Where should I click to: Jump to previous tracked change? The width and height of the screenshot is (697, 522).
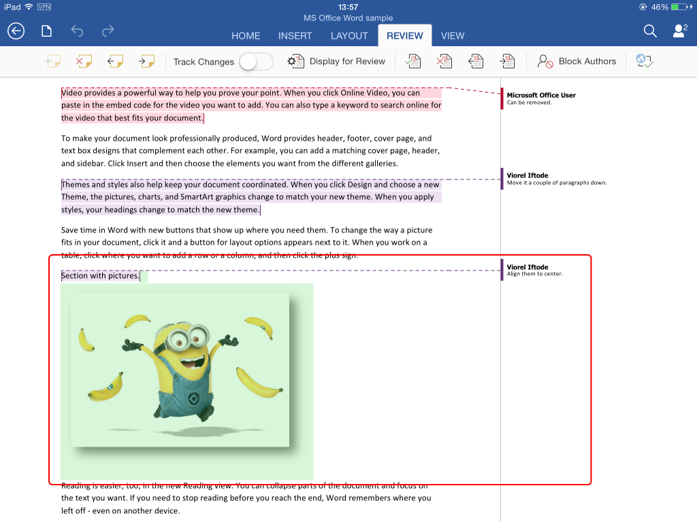[x=476, y=61]
